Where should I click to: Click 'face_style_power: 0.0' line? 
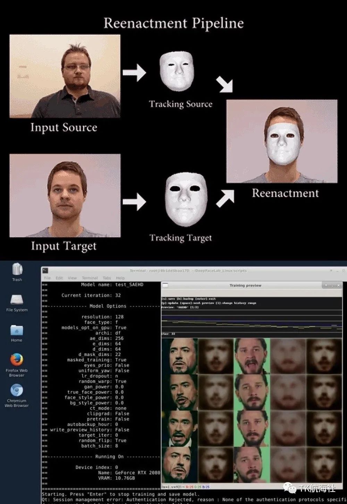coord(94,398)
